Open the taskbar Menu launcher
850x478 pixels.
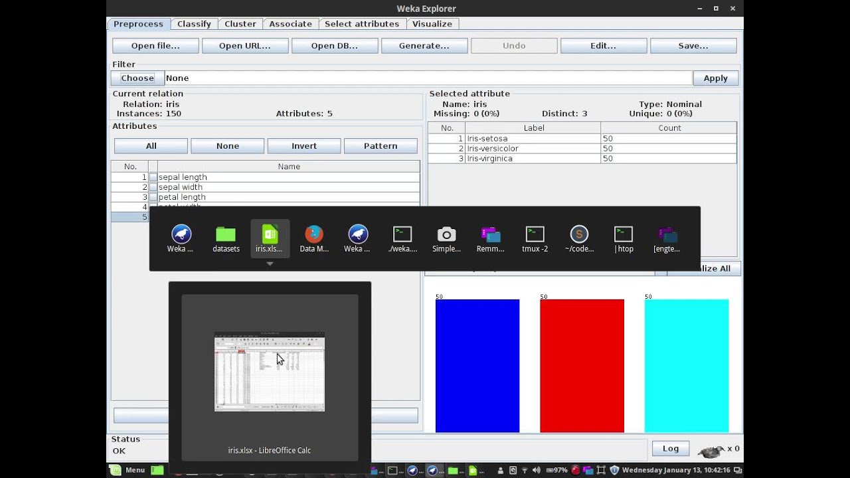coord(127,470)
